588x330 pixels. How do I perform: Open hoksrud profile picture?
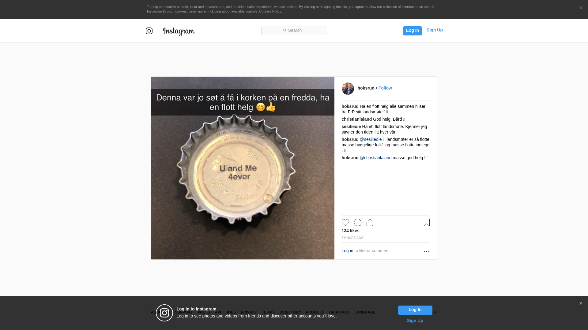348,89
